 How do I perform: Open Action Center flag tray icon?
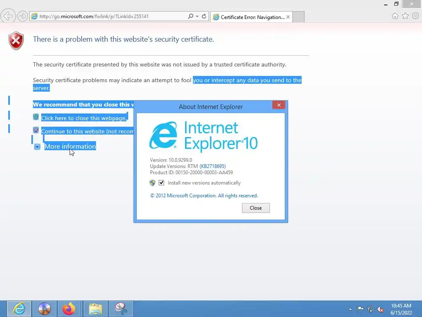[x=360, y=309]
